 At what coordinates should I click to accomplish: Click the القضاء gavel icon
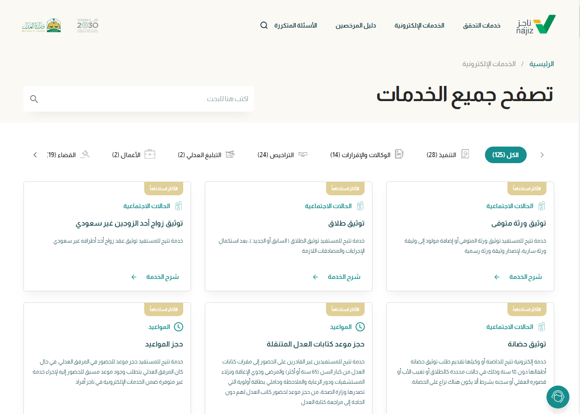(84, 154)
